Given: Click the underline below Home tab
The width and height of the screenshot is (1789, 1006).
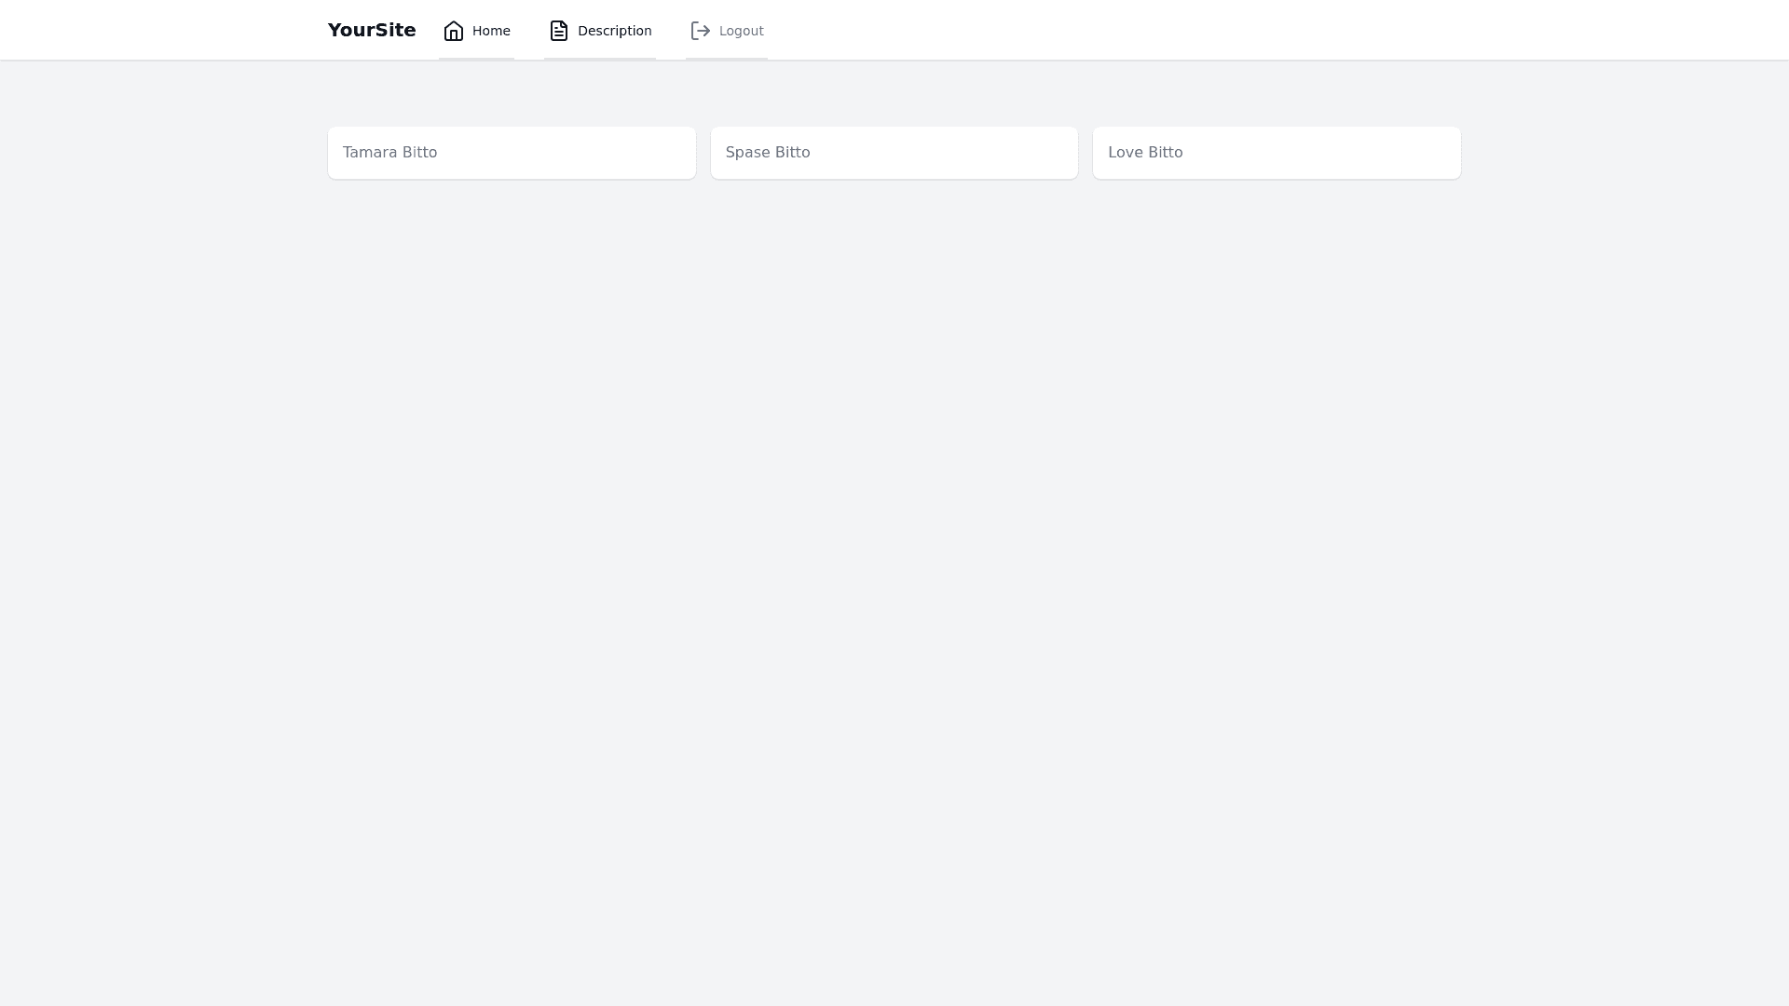Looking at the screenshot, I should 476,59.
